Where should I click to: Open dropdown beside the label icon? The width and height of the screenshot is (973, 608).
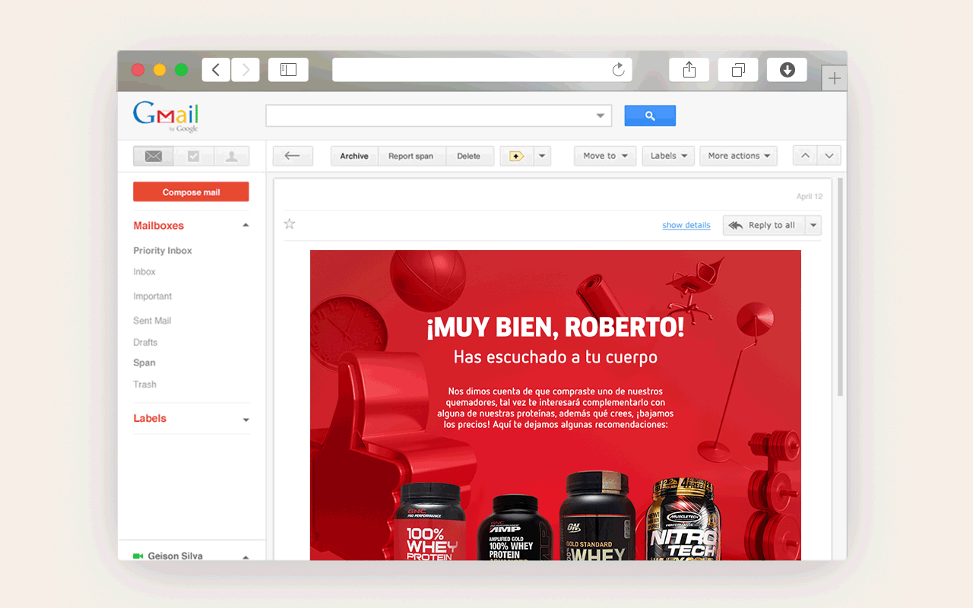[542, 156]
